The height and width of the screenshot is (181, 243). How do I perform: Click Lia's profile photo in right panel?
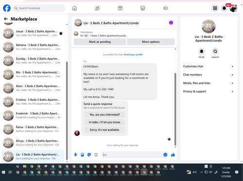tap(208, 26)
